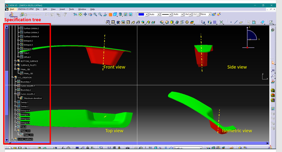Screen dimensions: 282x152
Task: Select Sweep.1 in the specification tree
Action: [24, 102]
